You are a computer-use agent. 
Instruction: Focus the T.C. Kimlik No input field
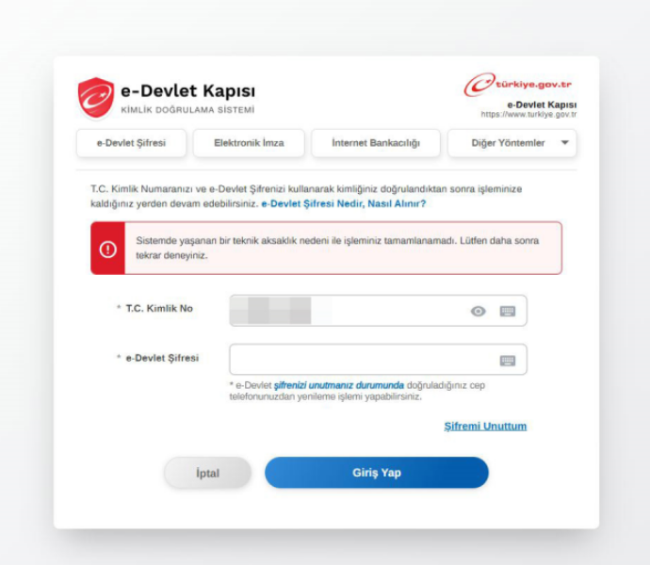378,311
